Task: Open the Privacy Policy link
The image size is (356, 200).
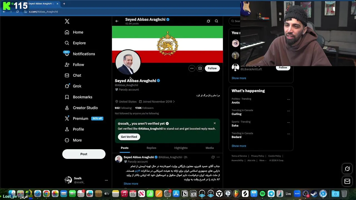Action: [258, 156]
